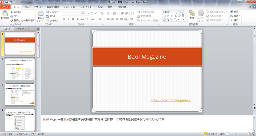This screenshot has width=256, height=136.
Task: Select slide 3 thumbnail in slide panel
Action: pos(20,94)
